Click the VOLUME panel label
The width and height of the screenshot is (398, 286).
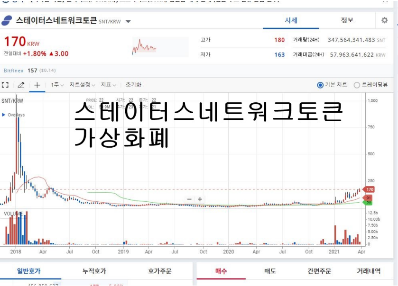tap(13, 214)
